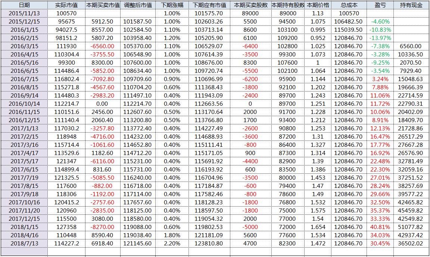Select the cell showing 8300.00

click(103, 63)
